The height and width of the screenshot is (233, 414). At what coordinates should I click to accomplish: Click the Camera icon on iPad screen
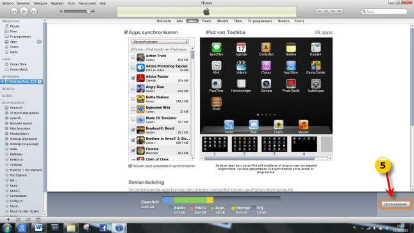point(266,84)
